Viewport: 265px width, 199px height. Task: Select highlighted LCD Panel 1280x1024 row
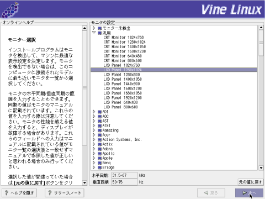click(174, 70)
